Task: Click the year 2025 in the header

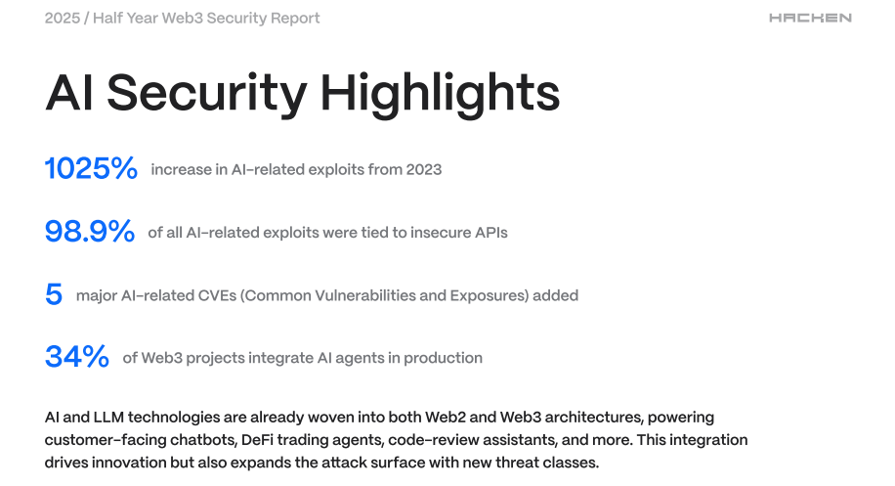Action: coord(63,19)
